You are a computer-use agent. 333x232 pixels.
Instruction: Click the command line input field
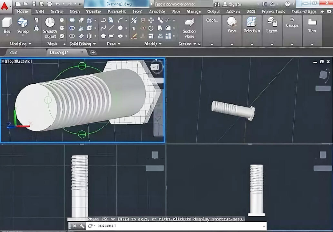[181, 226]
